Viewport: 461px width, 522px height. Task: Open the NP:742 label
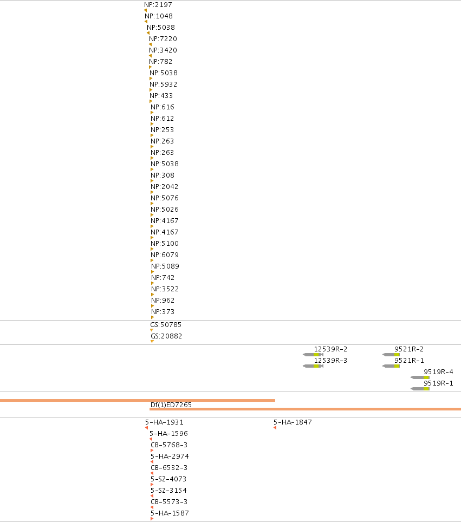[163, 277]
